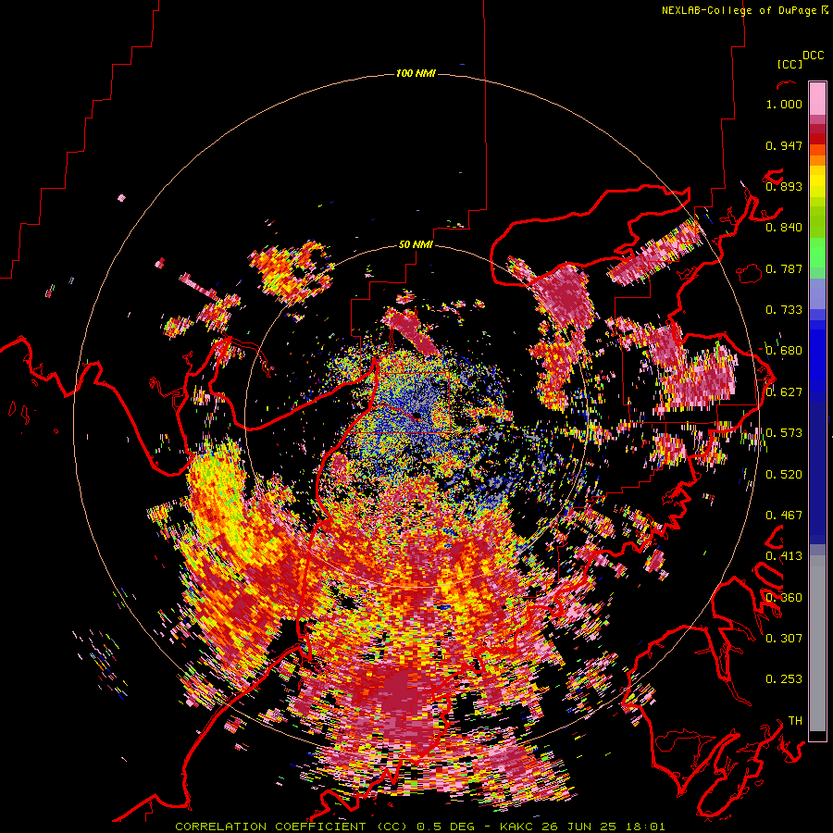Click the KAKC station identifier

(x=517, y=827)
